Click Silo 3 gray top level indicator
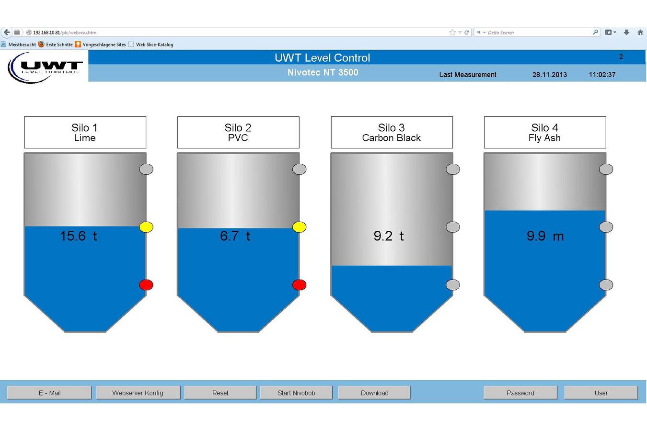The width and height of the screenshot is (647, 431). (x=453, y=169)
